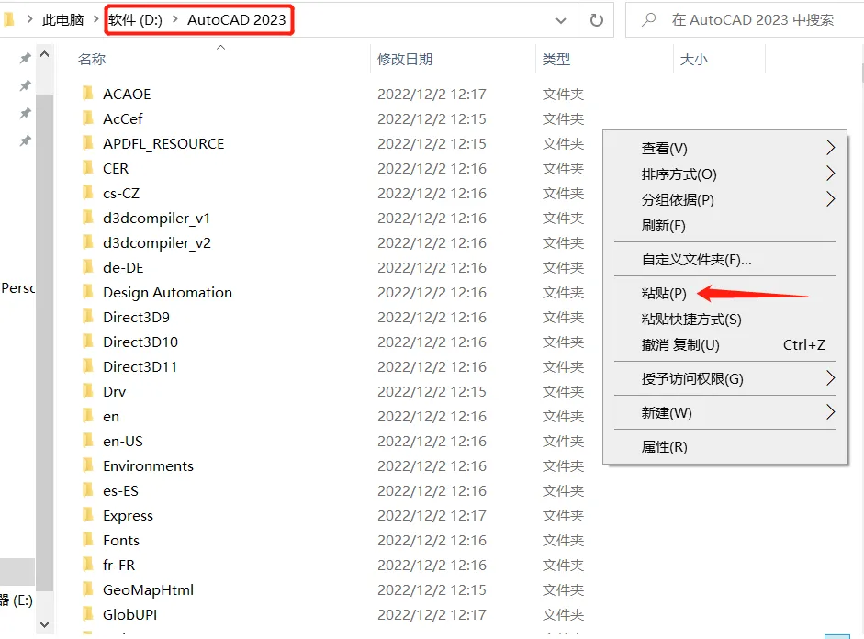The width and height of the screenshot is (864, 639).
Task: Select the Fonts folder icon
Action: pos(87,539)
